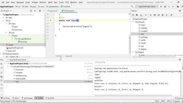183x103 pixels.
Task: Click the 18:23 caret position indicator
Action: click(157, 101)
